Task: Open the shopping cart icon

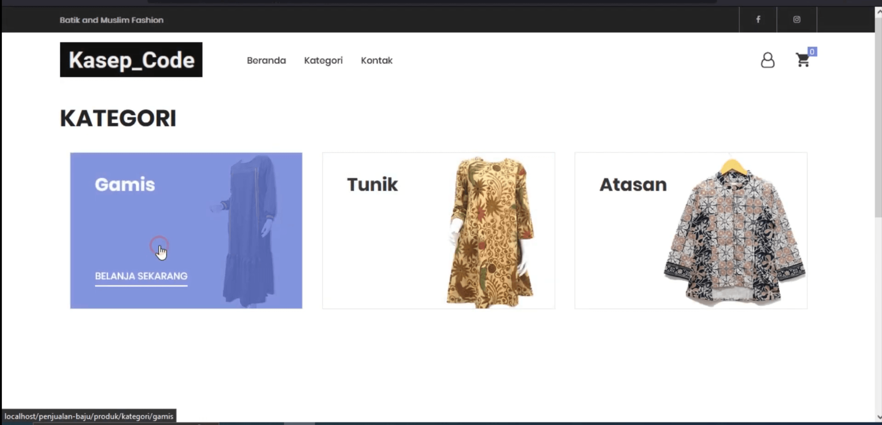Action: tap(803, 60)
